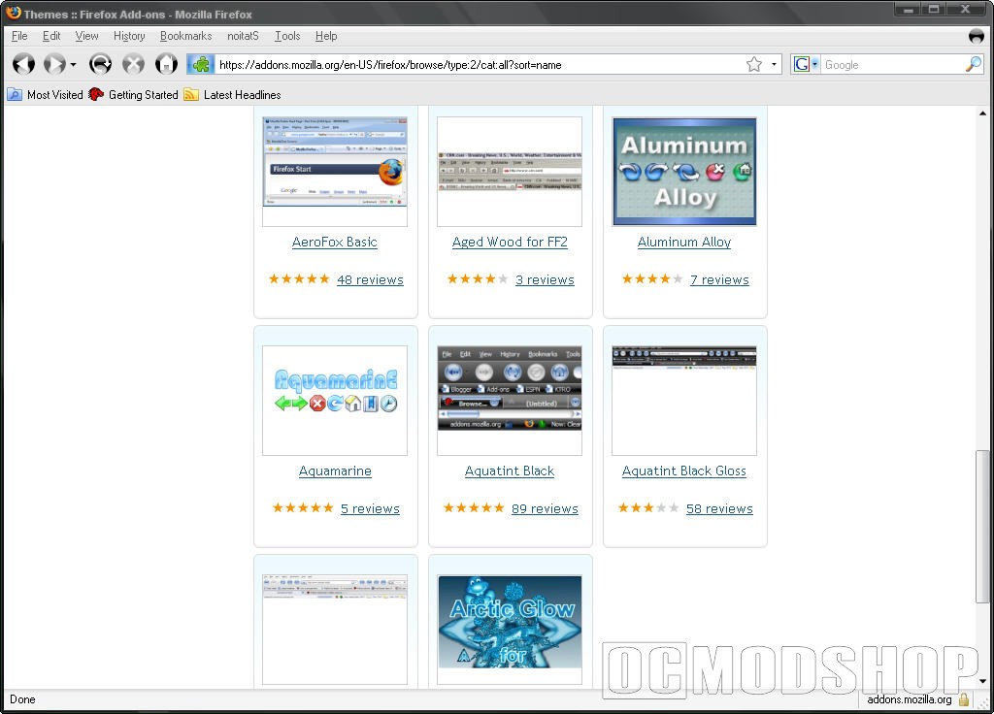Focus the address bar URL field

(x=479, y=65)
